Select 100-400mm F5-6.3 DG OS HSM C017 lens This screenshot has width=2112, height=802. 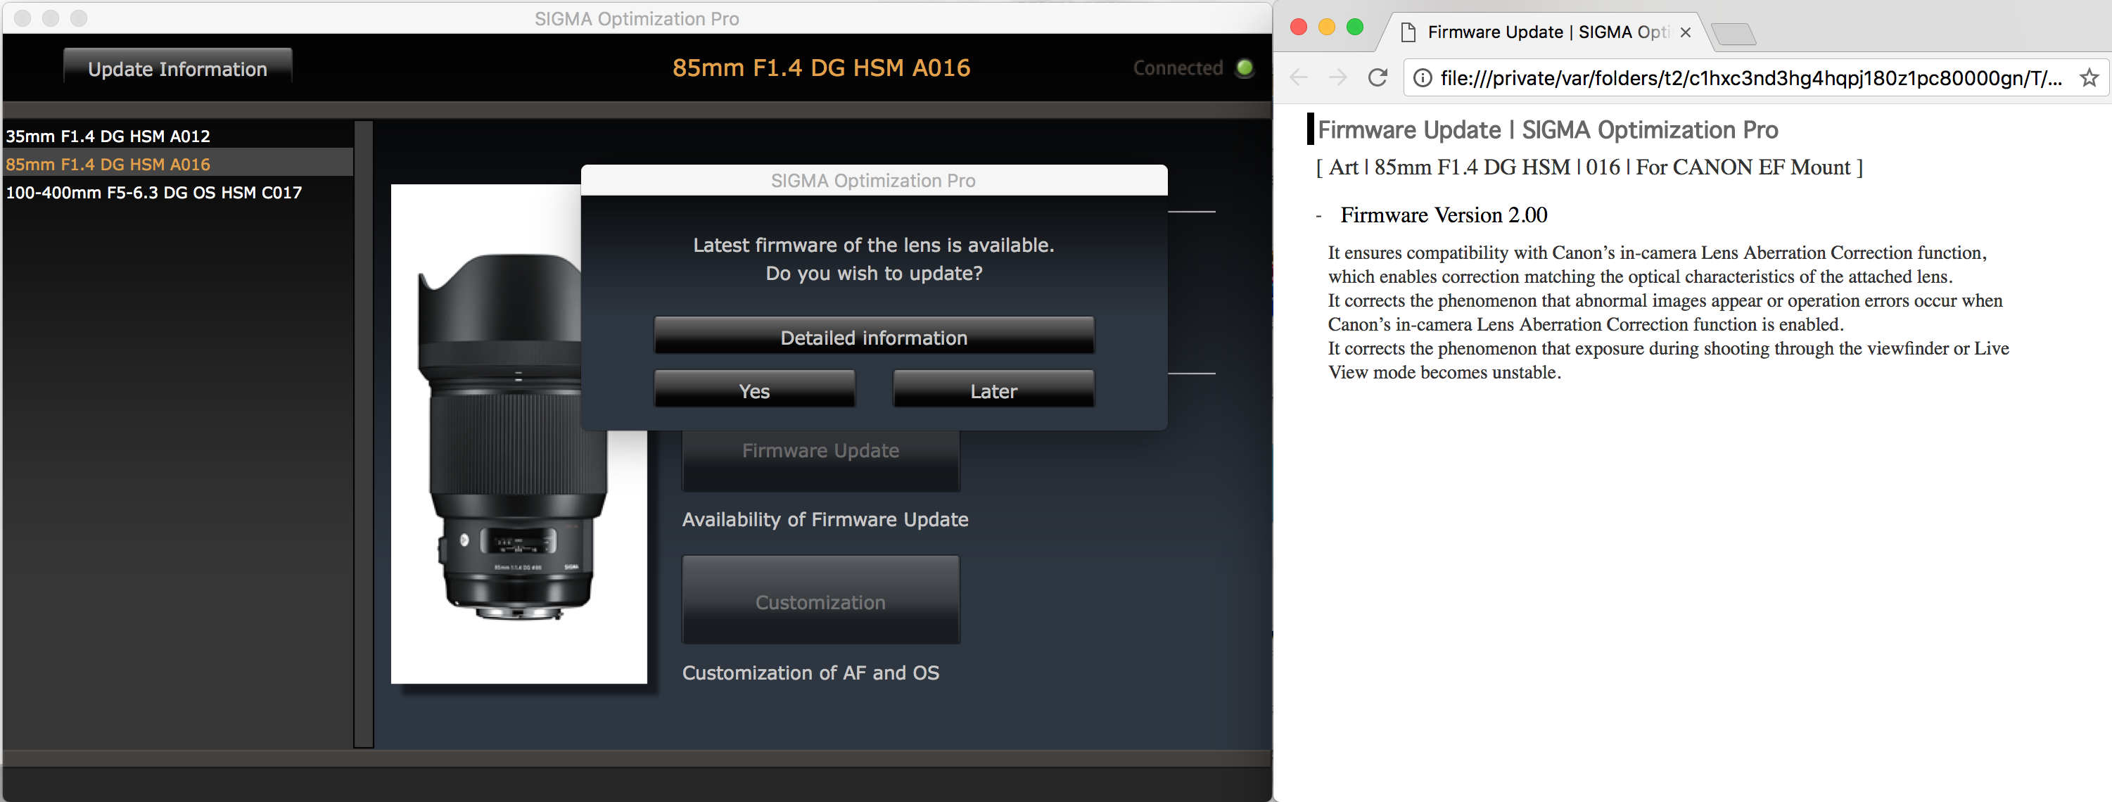pyautogui.click(x=178, y=192)
